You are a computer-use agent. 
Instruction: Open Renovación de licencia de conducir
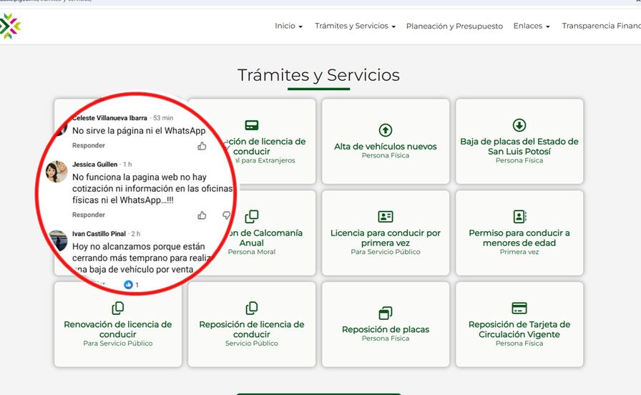pos(118,324)
